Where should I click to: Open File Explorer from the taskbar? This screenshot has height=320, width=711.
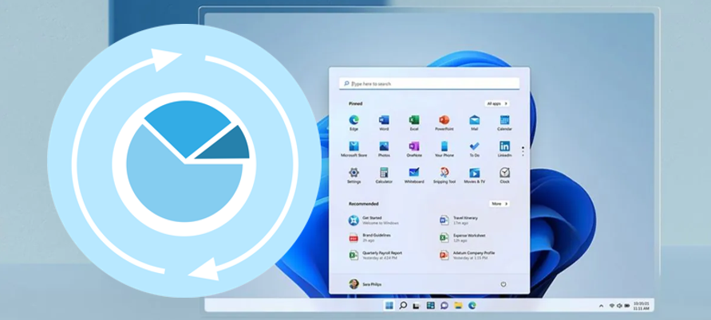[458, 306]
